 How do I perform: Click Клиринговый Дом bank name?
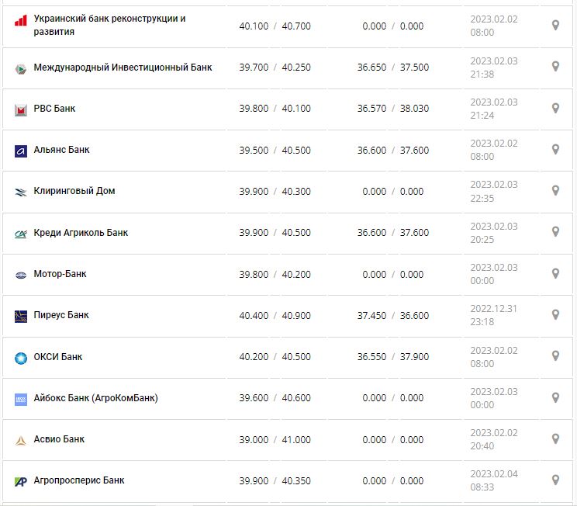pos(74,191)
